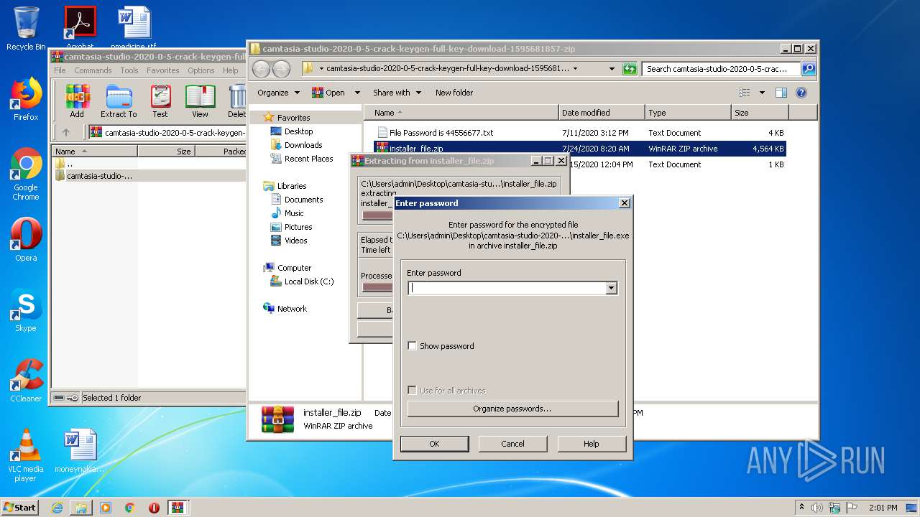Open the Help menu in WinRAR
920x517 pixels.
(x=230, y=70)
